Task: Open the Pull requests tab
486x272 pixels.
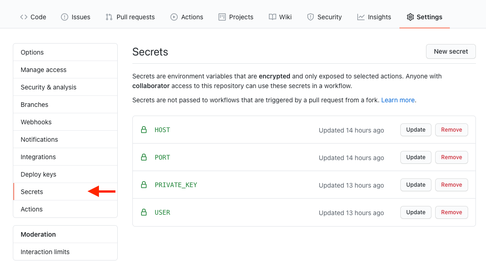Action: pyautogui.click(x=130, y=17)
